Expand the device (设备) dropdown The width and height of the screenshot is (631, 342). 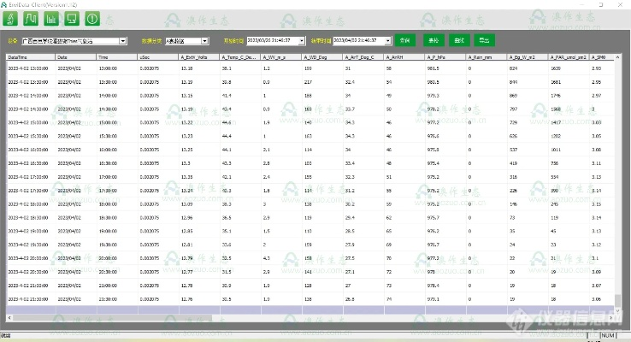[x=123, y=40]
